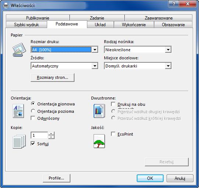This screenshot has height=188, width=199.
Task: Open the Rozmiar druku dropdown
Action: (x=95, y=50)
